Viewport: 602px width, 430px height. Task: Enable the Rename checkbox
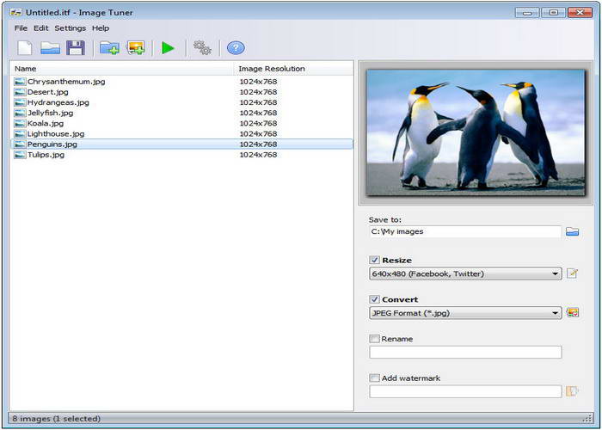point(374,339)
